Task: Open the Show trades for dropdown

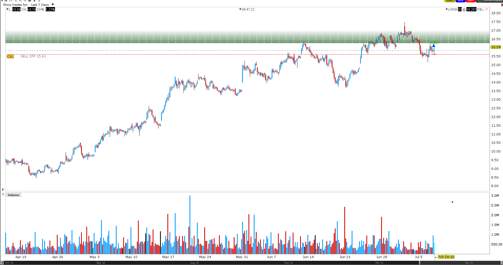Action: (x=53, y=4)
